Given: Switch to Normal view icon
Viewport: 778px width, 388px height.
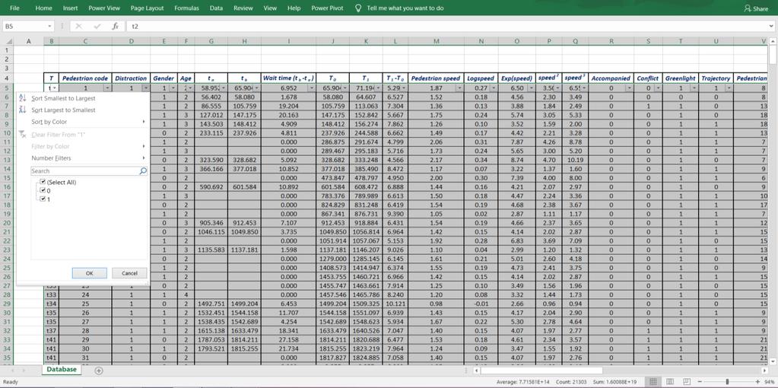Looking at the screenshot, I should [653, 382].
